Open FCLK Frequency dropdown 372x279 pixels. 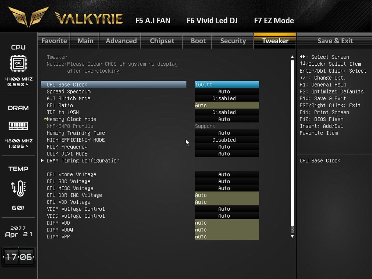click(x=227, y=147)
